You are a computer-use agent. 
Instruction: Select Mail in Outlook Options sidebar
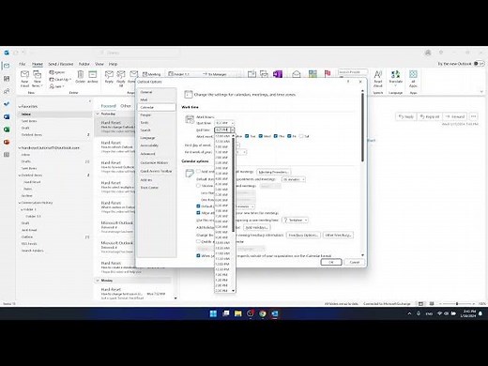[x=157, y=99]
